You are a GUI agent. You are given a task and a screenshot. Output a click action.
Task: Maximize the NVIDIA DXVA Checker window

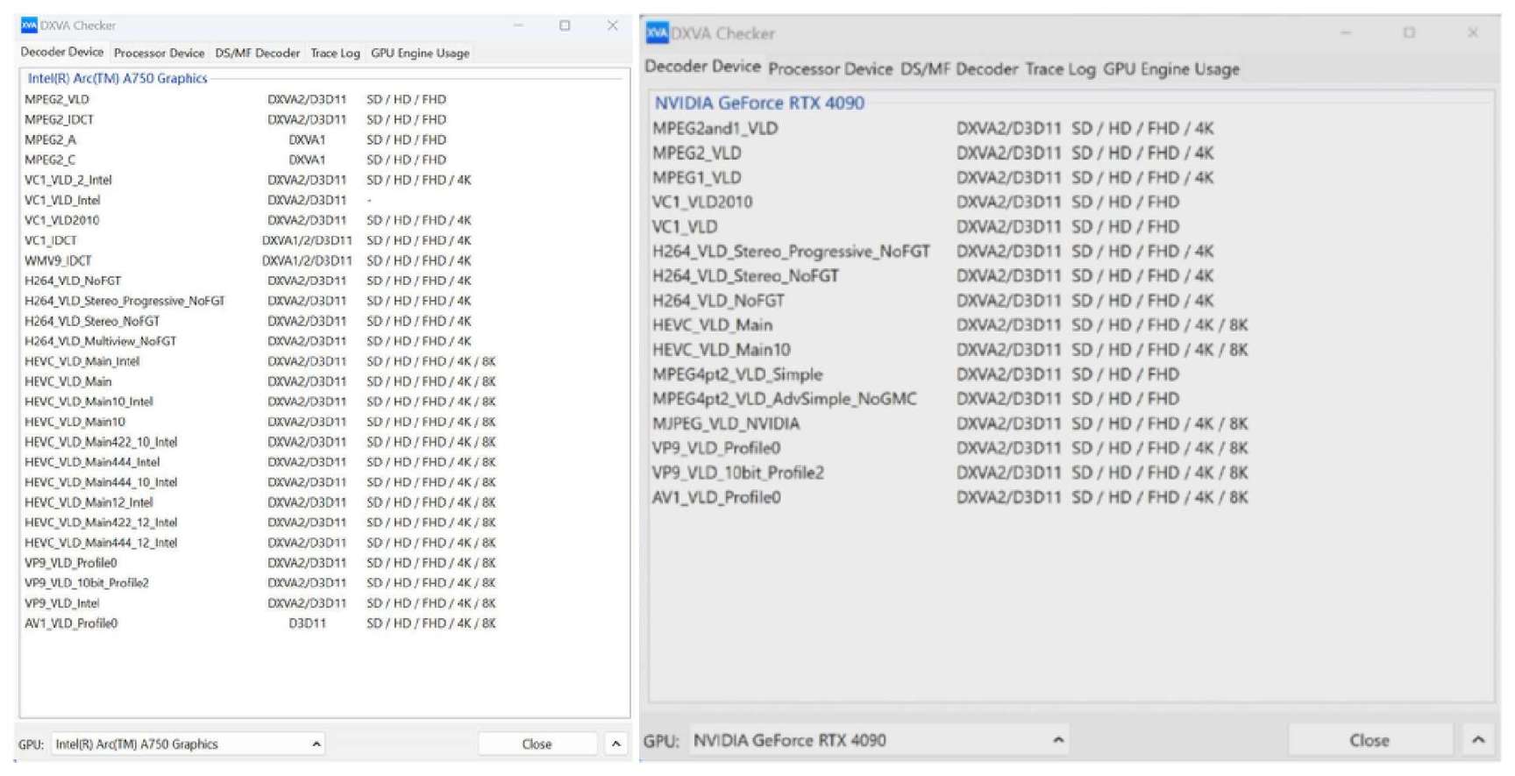(1409, 33)
